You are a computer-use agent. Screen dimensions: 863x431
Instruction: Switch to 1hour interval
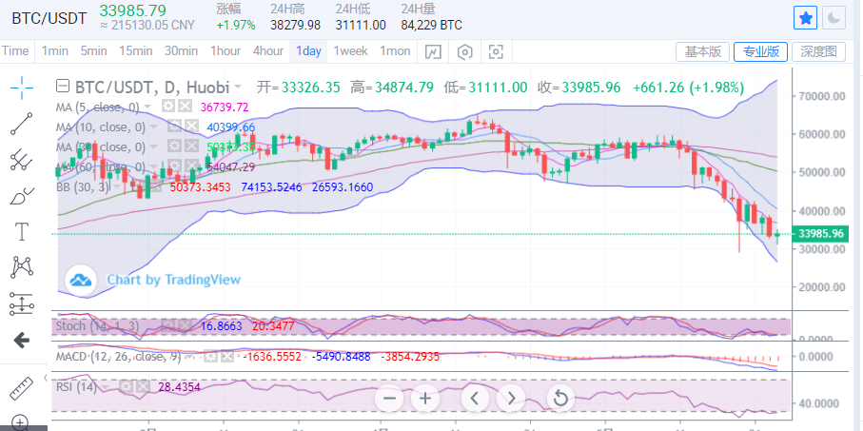(x=226, y=51)
